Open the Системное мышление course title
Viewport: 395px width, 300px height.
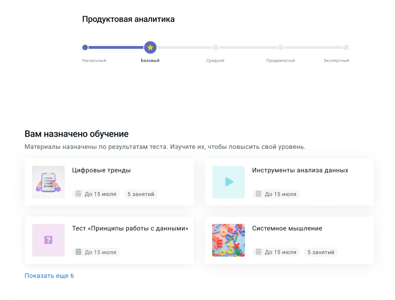point(287,228)
